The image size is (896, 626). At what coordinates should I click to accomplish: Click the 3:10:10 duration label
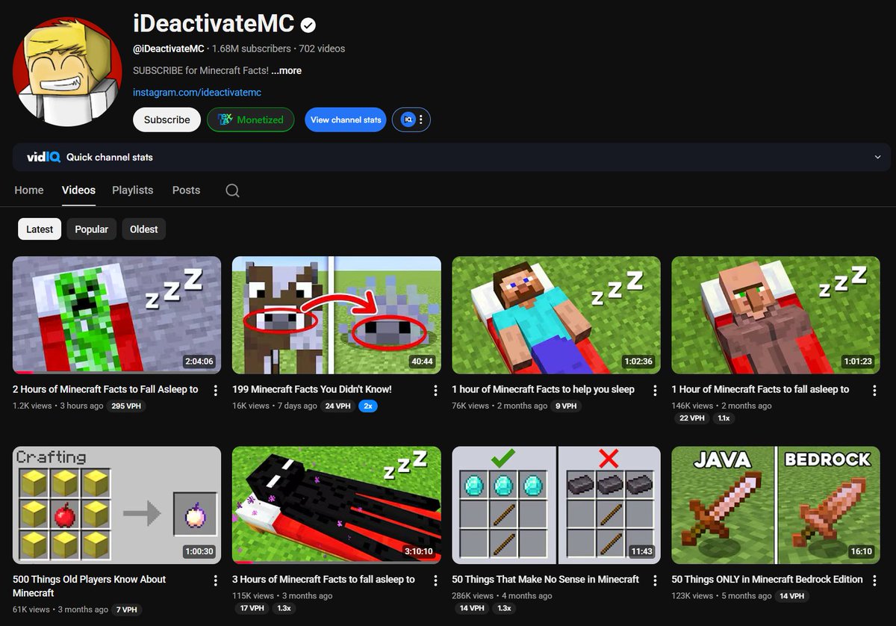[418, 551]
